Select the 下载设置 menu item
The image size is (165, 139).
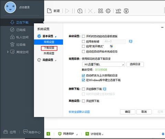point(49,48)
